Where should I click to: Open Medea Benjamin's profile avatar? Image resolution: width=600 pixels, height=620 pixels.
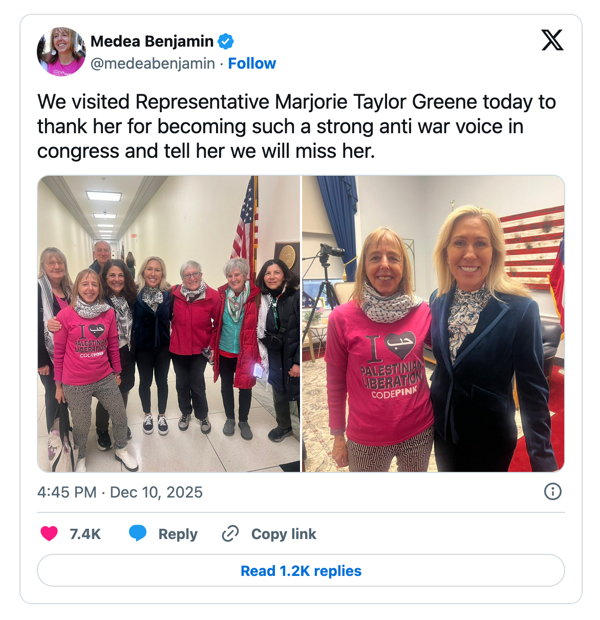61,52
